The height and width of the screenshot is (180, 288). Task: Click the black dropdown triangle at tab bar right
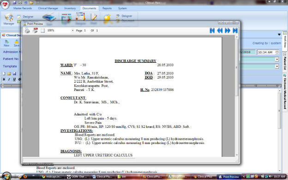pos(279,34)
